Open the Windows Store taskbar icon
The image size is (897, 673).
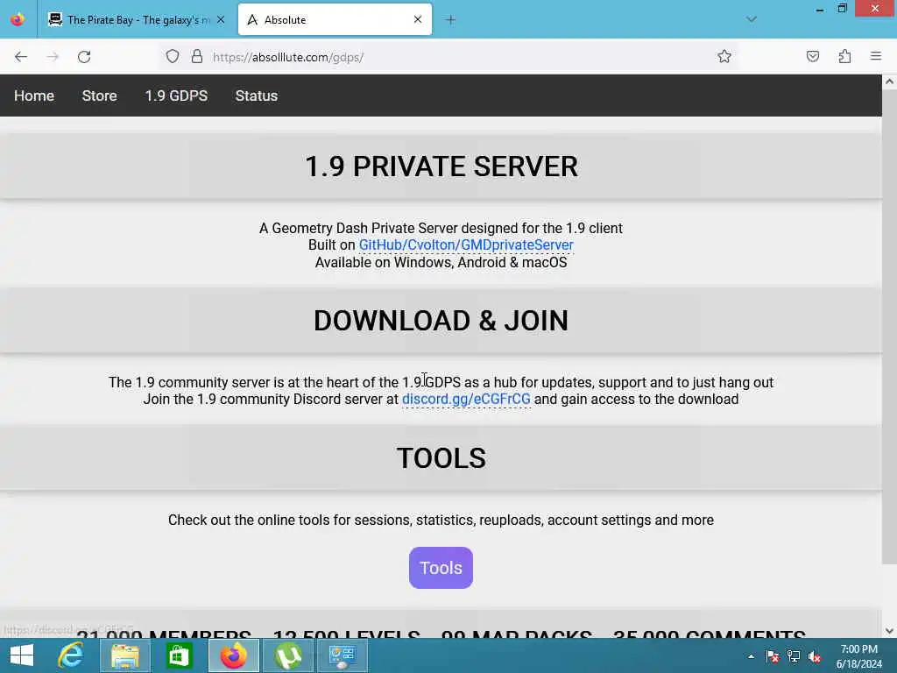click(179, 655)
